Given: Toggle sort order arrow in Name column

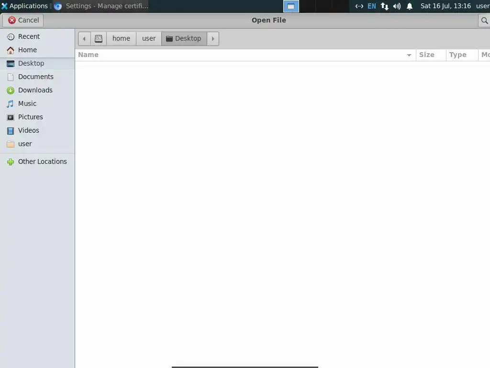Looking at the screenshot, I should [409, 56].
